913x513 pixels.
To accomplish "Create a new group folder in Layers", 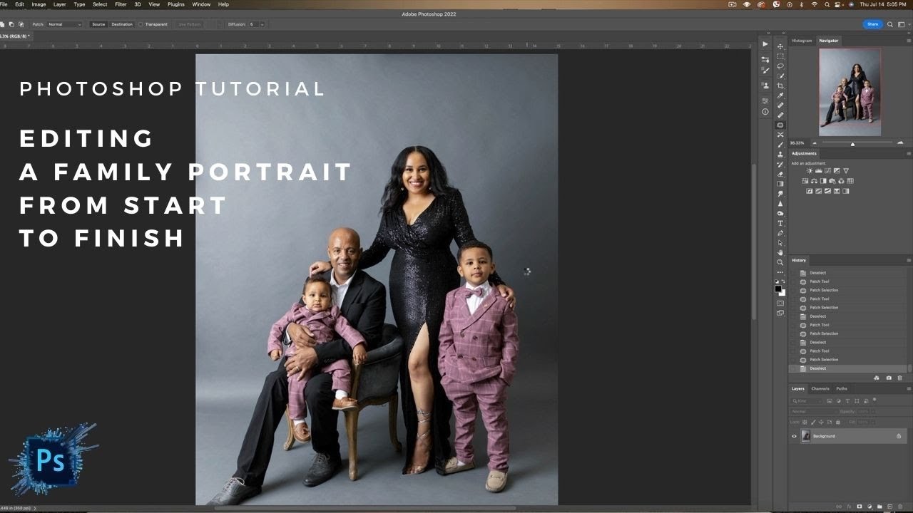I will coord(879,507).
